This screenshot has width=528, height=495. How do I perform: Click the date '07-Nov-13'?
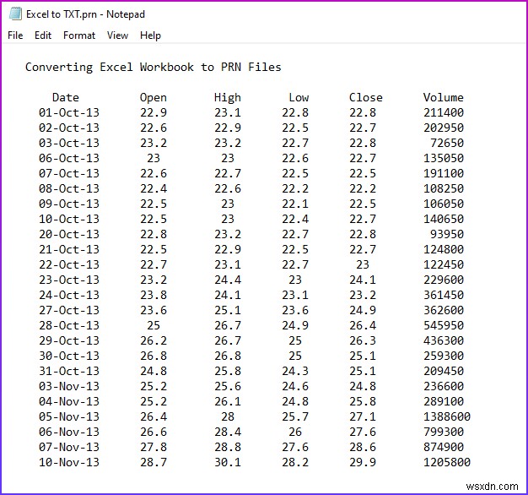pyautogui.click(x=69, y=447)
